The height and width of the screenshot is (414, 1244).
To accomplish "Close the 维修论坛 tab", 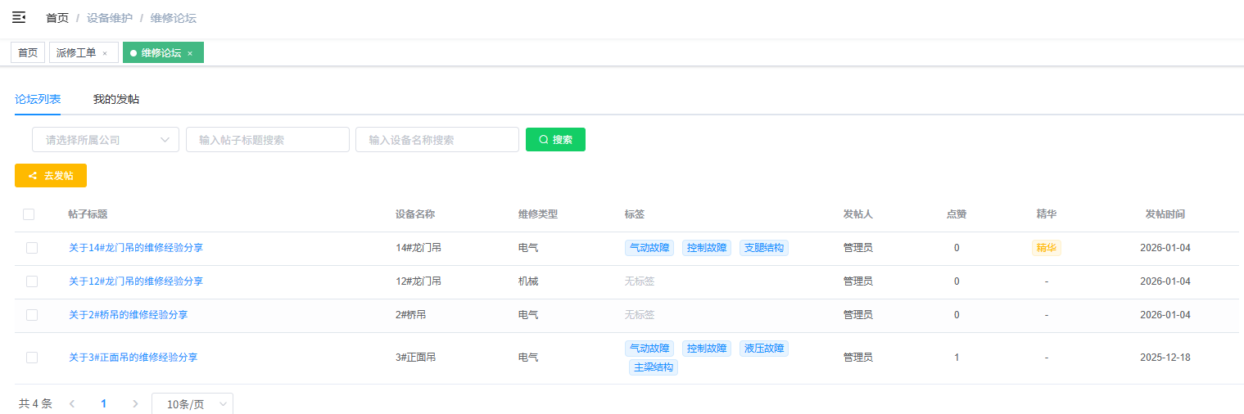I will (190, 53).
